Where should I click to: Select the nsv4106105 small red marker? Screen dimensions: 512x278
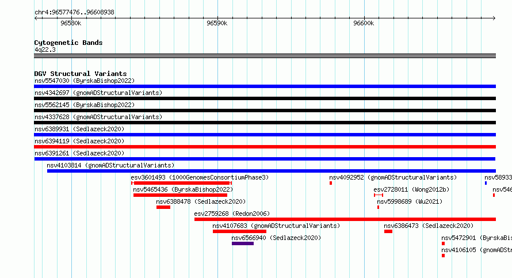tap(443, 256)
